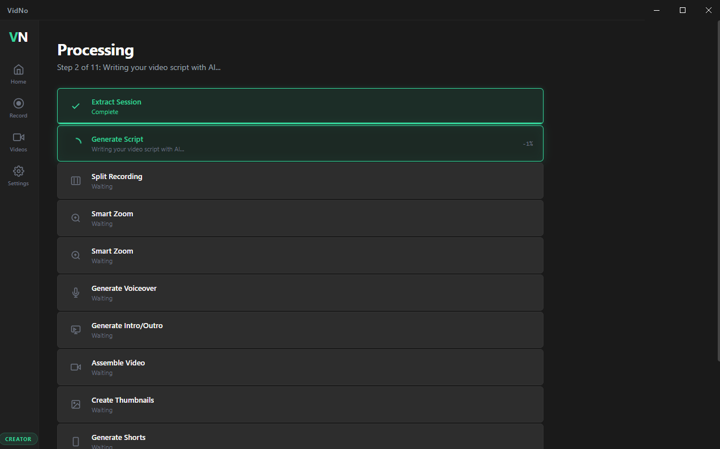Click the Generate Shorts phone icon
This screenshot has height=449, width=720.
(76, 441)
